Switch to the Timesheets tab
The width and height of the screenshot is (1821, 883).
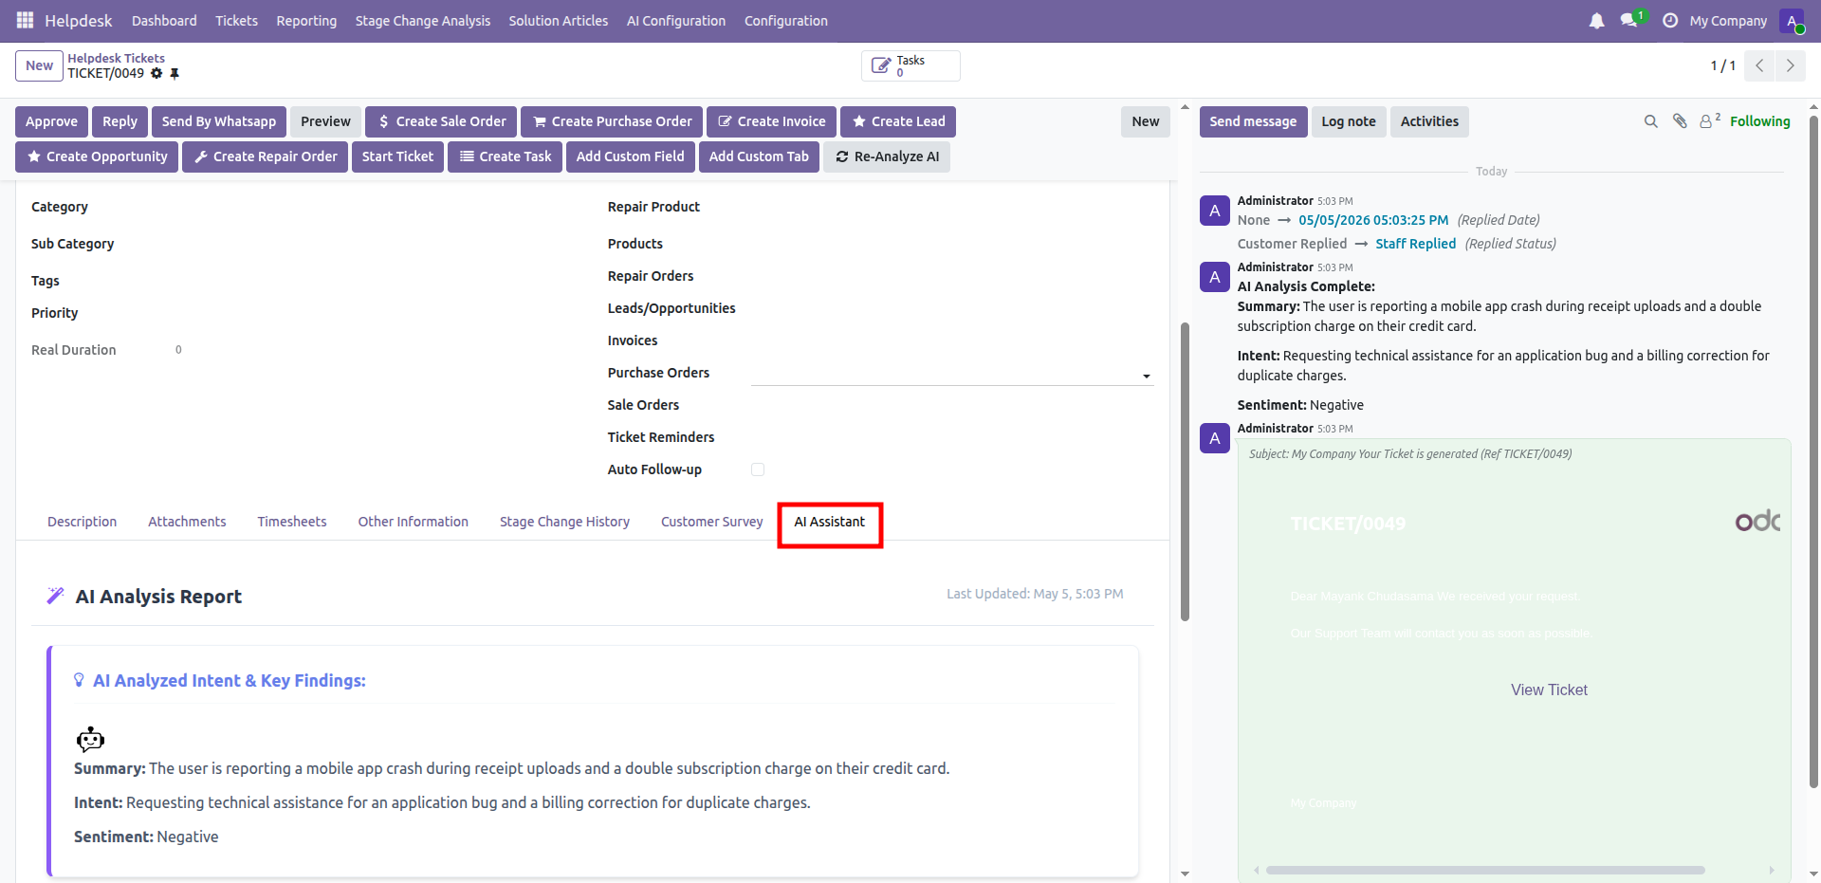click(x=292, y=522)
